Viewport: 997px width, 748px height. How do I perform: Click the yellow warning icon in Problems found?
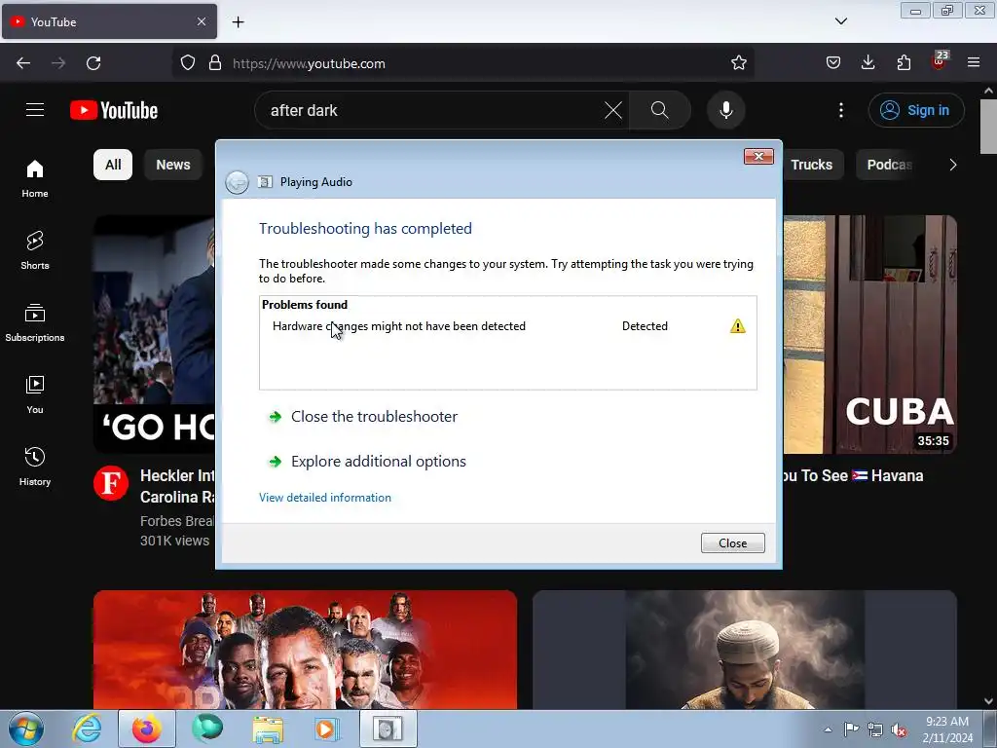coord(738,326)
